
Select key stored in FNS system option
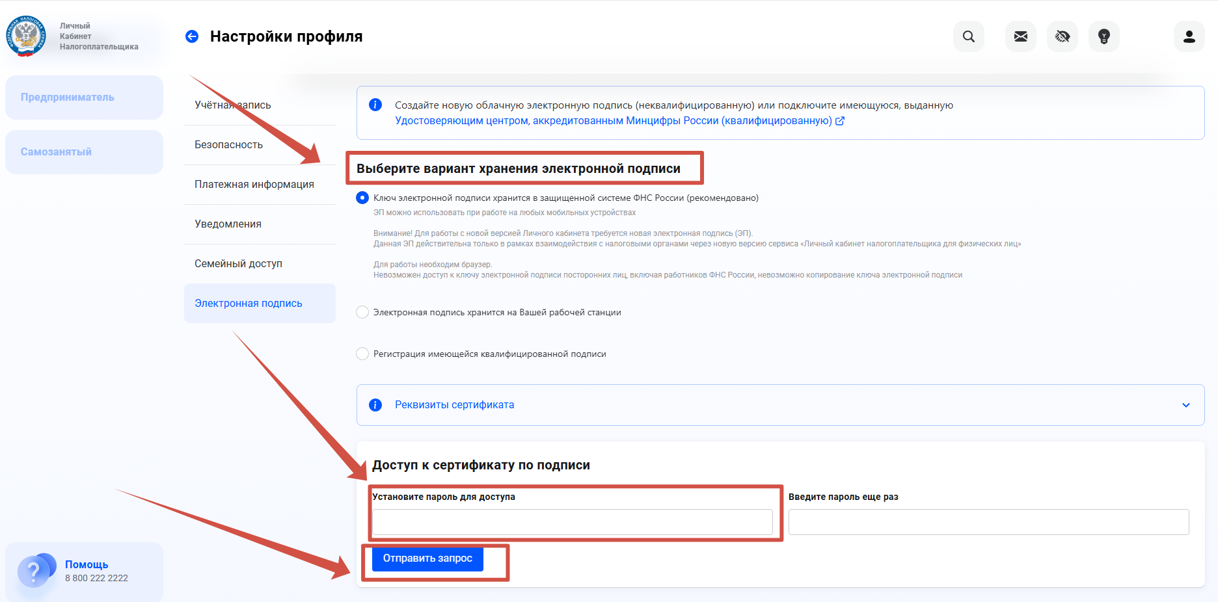(x=362, y=198)
